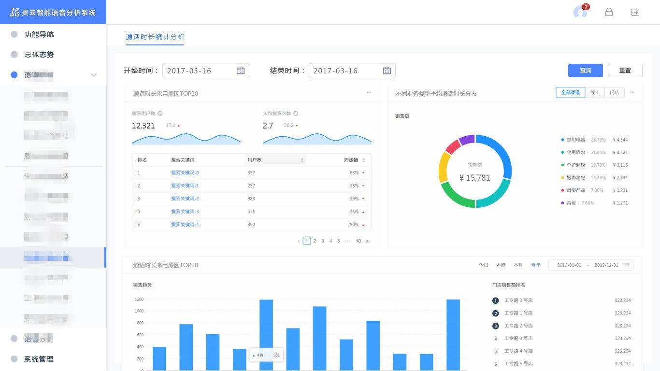Click info icon beside 人均搜索次数

(x=296, y=114)
